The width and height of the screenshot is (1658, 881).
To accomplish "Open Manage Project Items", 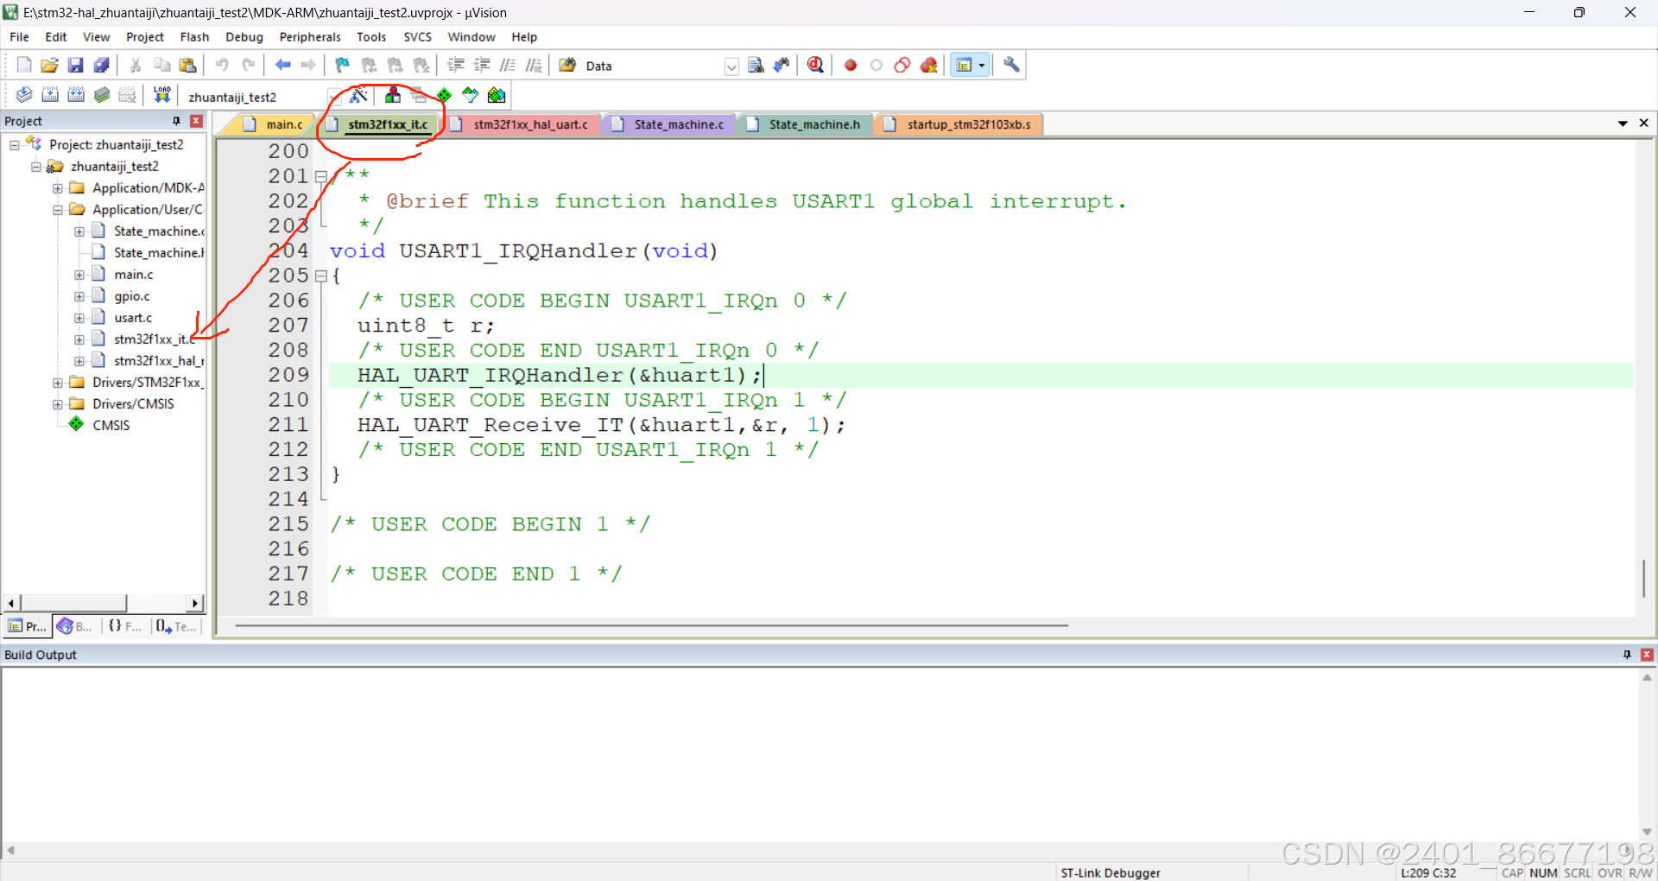I will point(393,95).
